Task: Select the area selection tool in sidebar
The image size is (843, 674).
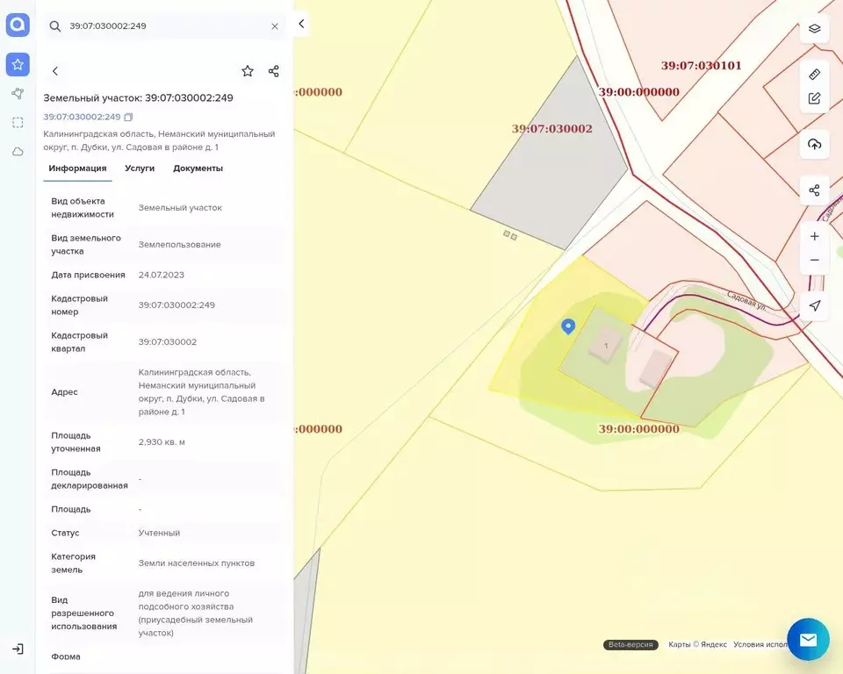Action: [x=18, y=123]
